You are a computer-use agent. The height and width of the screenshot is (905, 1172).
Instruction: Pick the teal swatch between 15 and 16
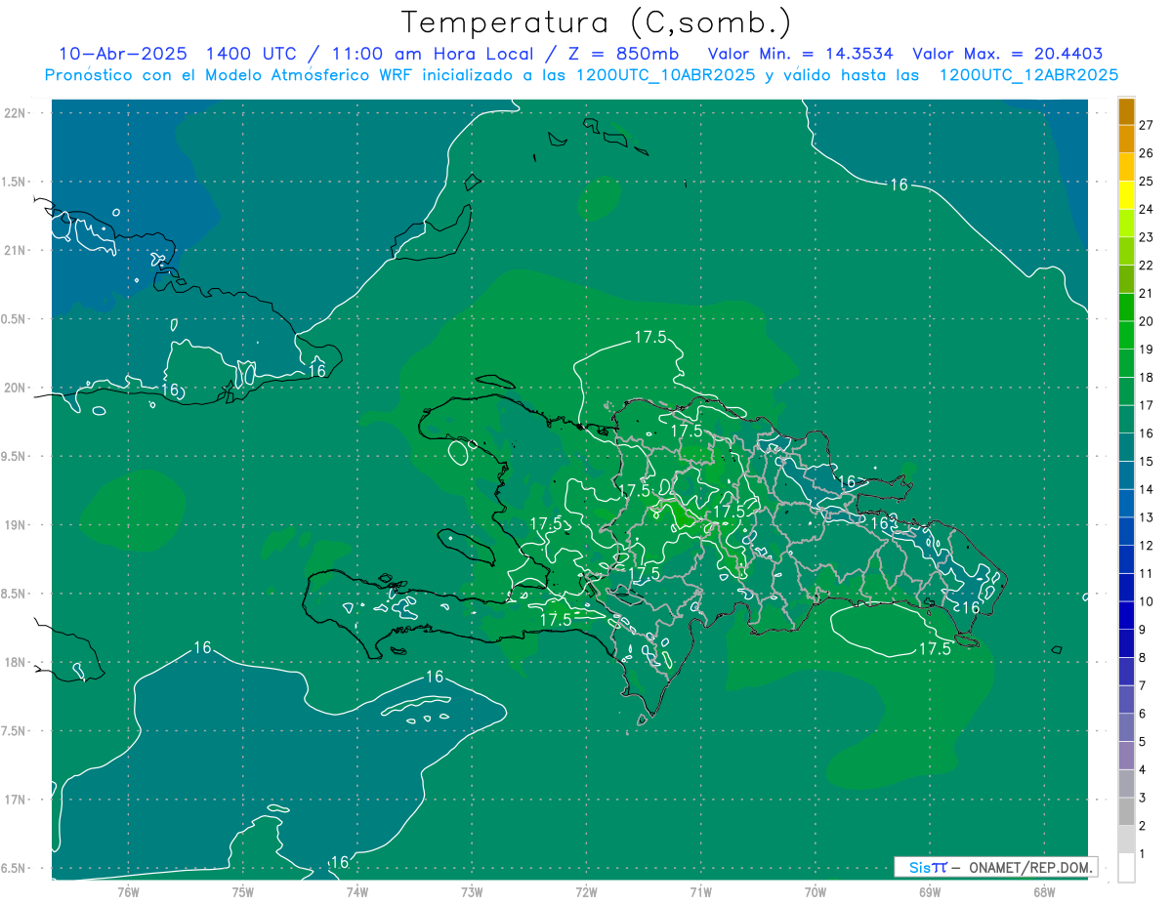1126,447
